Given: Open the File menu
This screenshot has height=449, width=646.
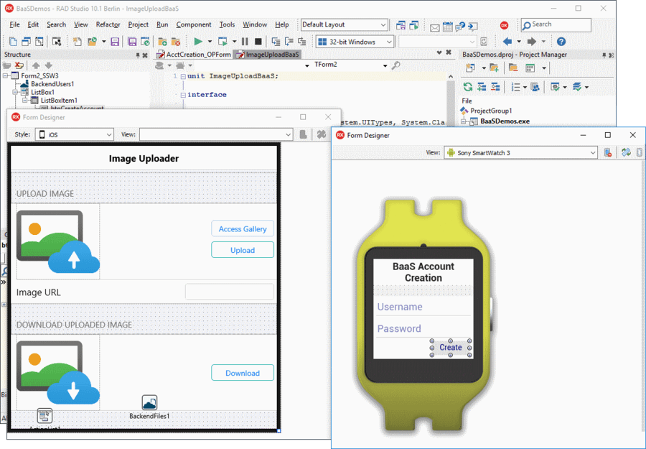Looking at the screenshot, I should [x=14, y=24].
